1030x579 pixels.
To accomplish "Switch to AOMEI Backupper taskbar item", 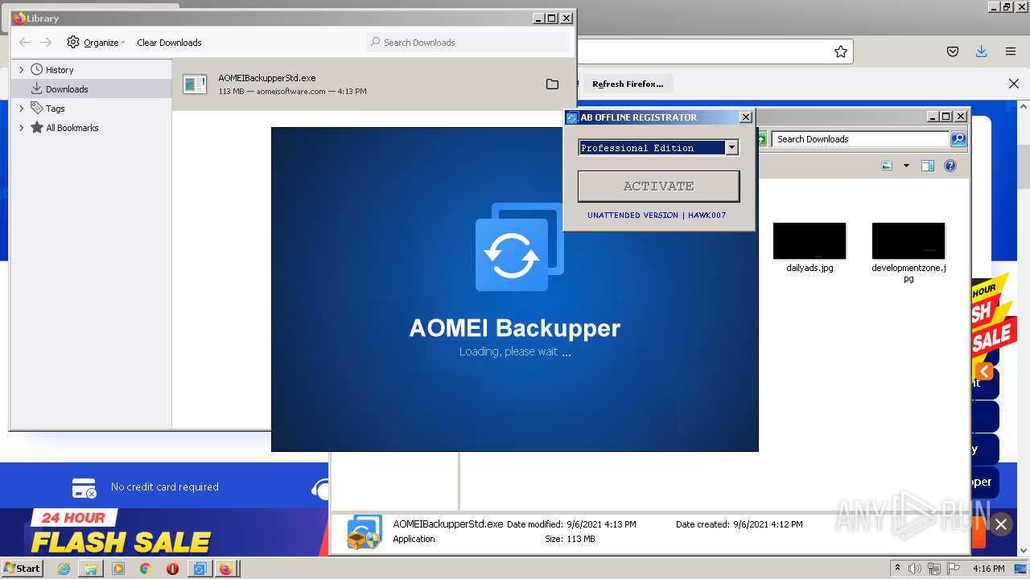I will click(199, 569).
